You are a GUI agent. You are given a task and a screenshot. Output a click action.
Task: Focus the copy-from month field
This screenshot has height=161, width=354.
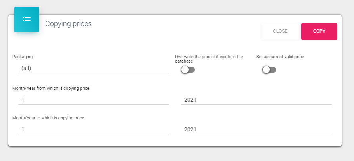point(94,100)
